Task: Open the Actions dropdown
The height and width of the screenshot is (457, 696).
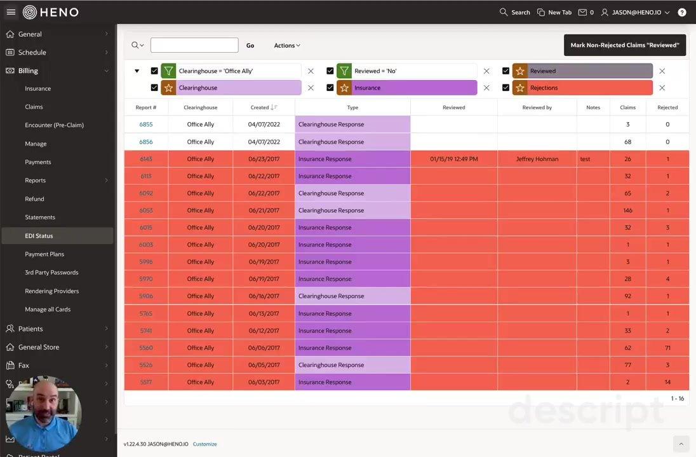Action: tap(286, 45)
